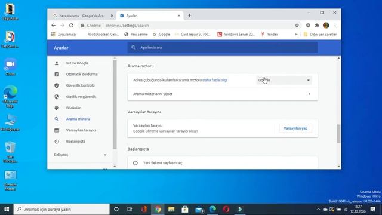Image resolution: width=382 pixels, height=215 pixels.
Task: Open 'Arama motorlarını yönet' row
Action: pos(223,94)
